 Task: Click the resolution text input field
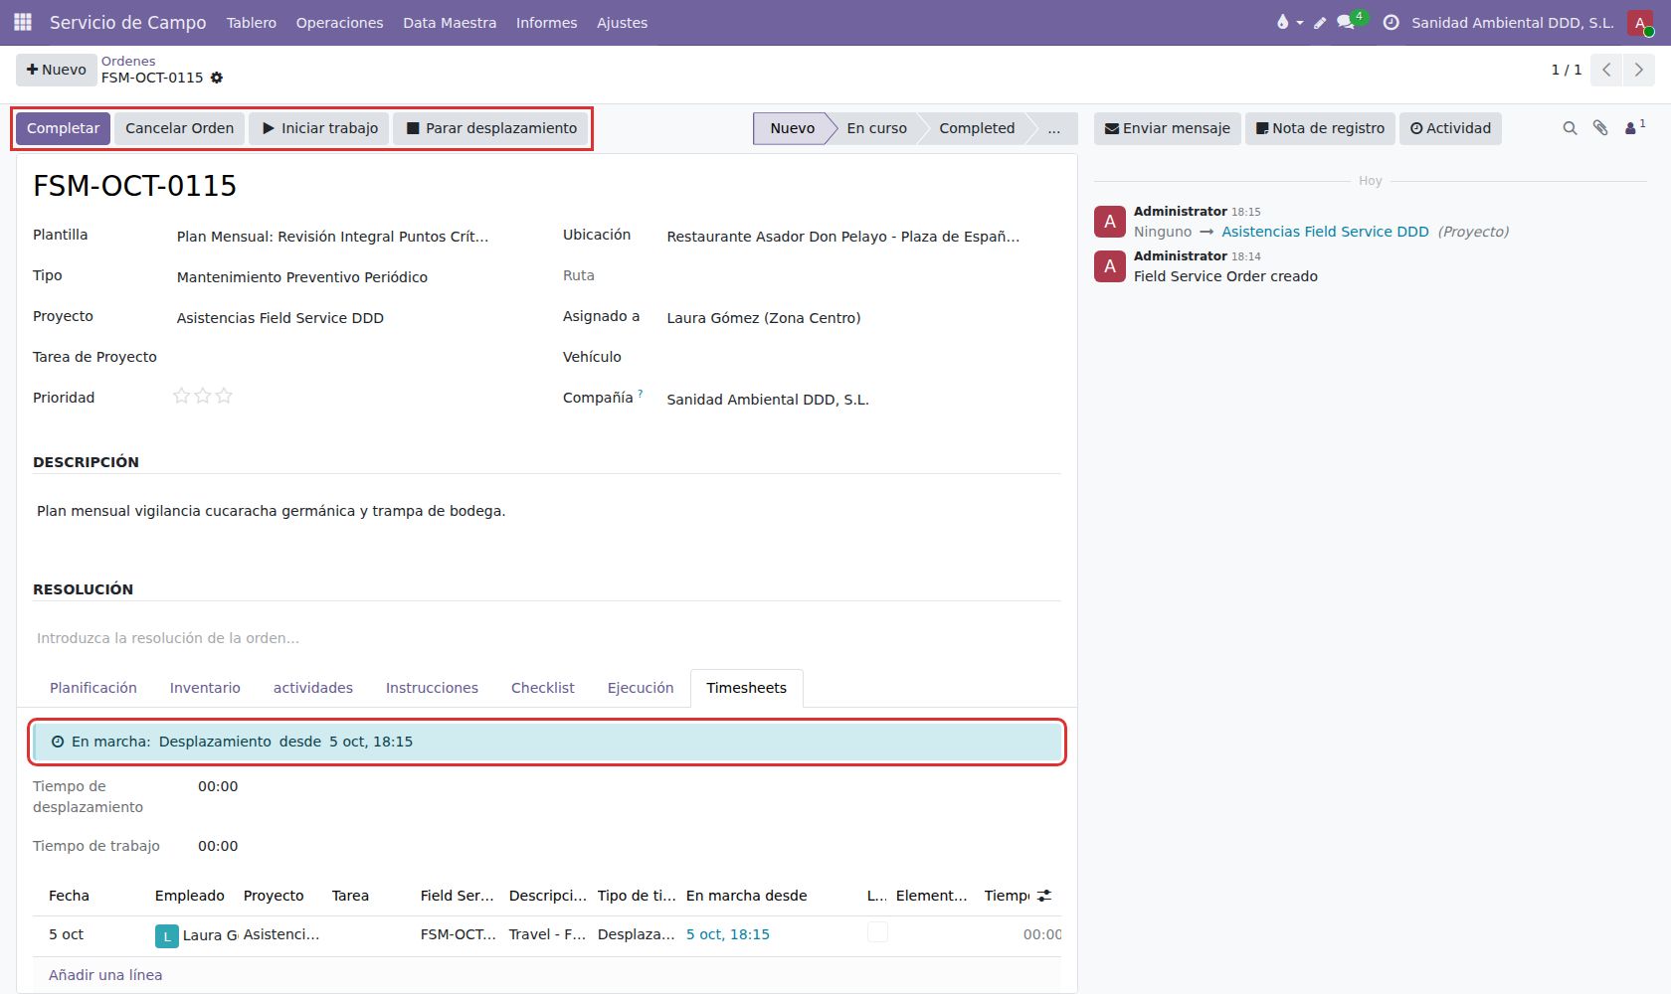pyautogui.click(x=546, y=638)
